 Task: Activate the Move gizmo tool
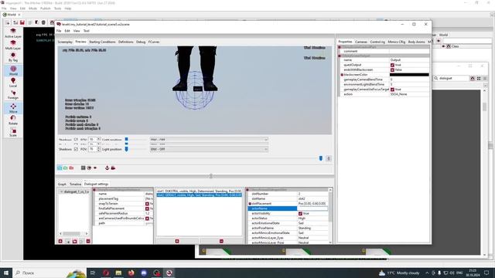click(13, 107)
